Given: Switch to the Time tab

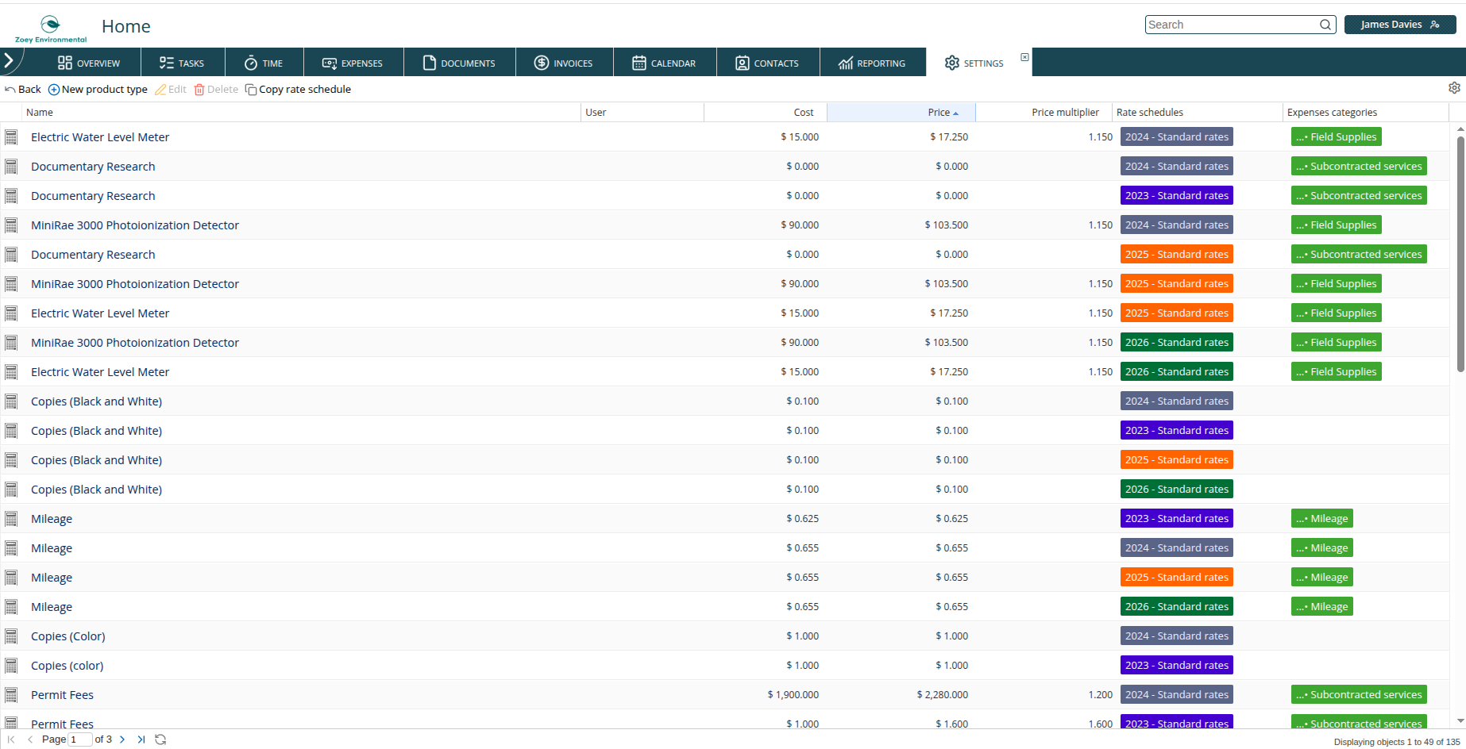Looking at the screenshot, I should point(264,63).
